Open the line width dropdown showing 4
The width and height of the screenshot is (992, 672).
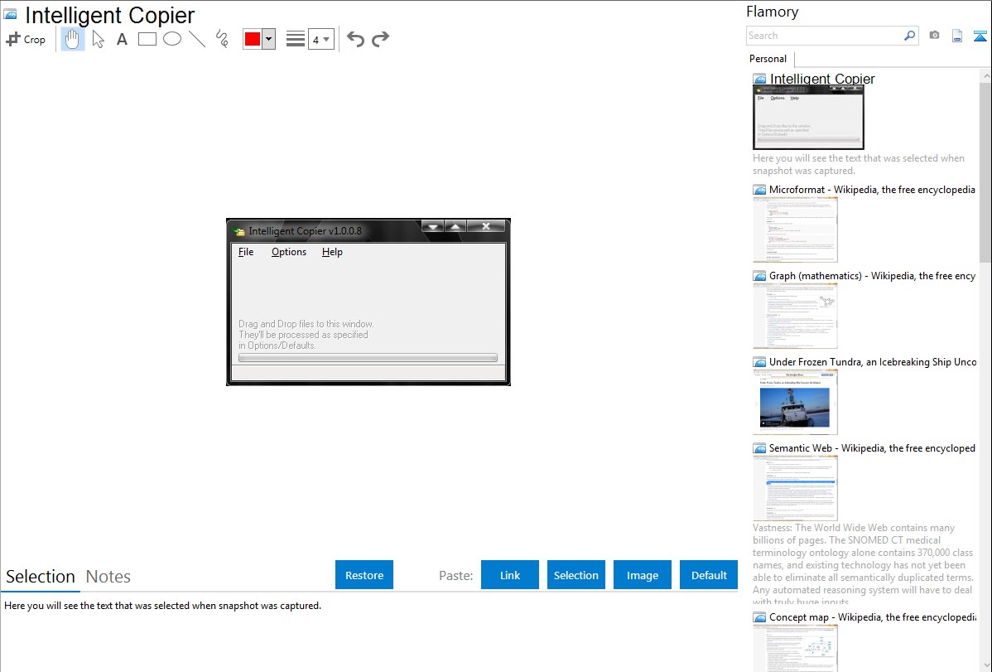click(321, 39)
